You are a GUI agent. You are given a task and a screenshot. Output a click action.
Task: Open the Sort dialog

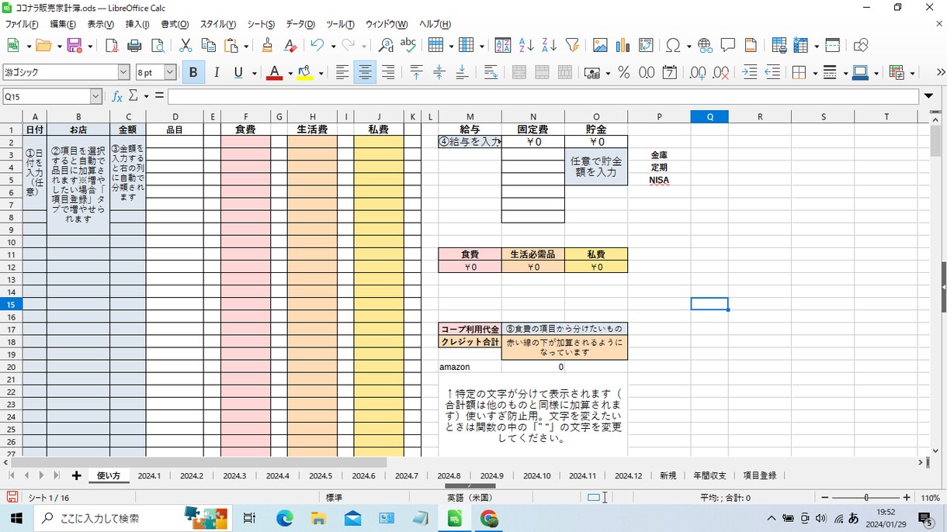[503, 46]
